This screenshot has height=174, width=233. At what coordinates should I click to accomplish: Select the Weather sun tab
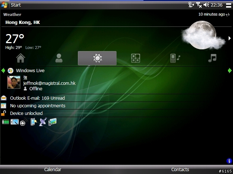pos(97,58)
